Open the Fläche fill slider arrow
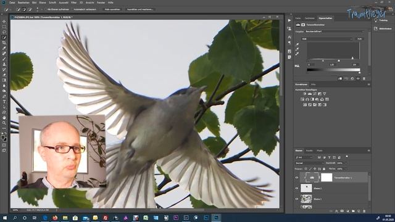Viewport: 395px width, 222px height. 346,169
